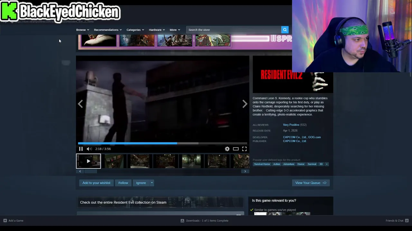Viewport: 412px width, 231px height.
Task: Open the Hardware dropdown menu
Action: 157,30
